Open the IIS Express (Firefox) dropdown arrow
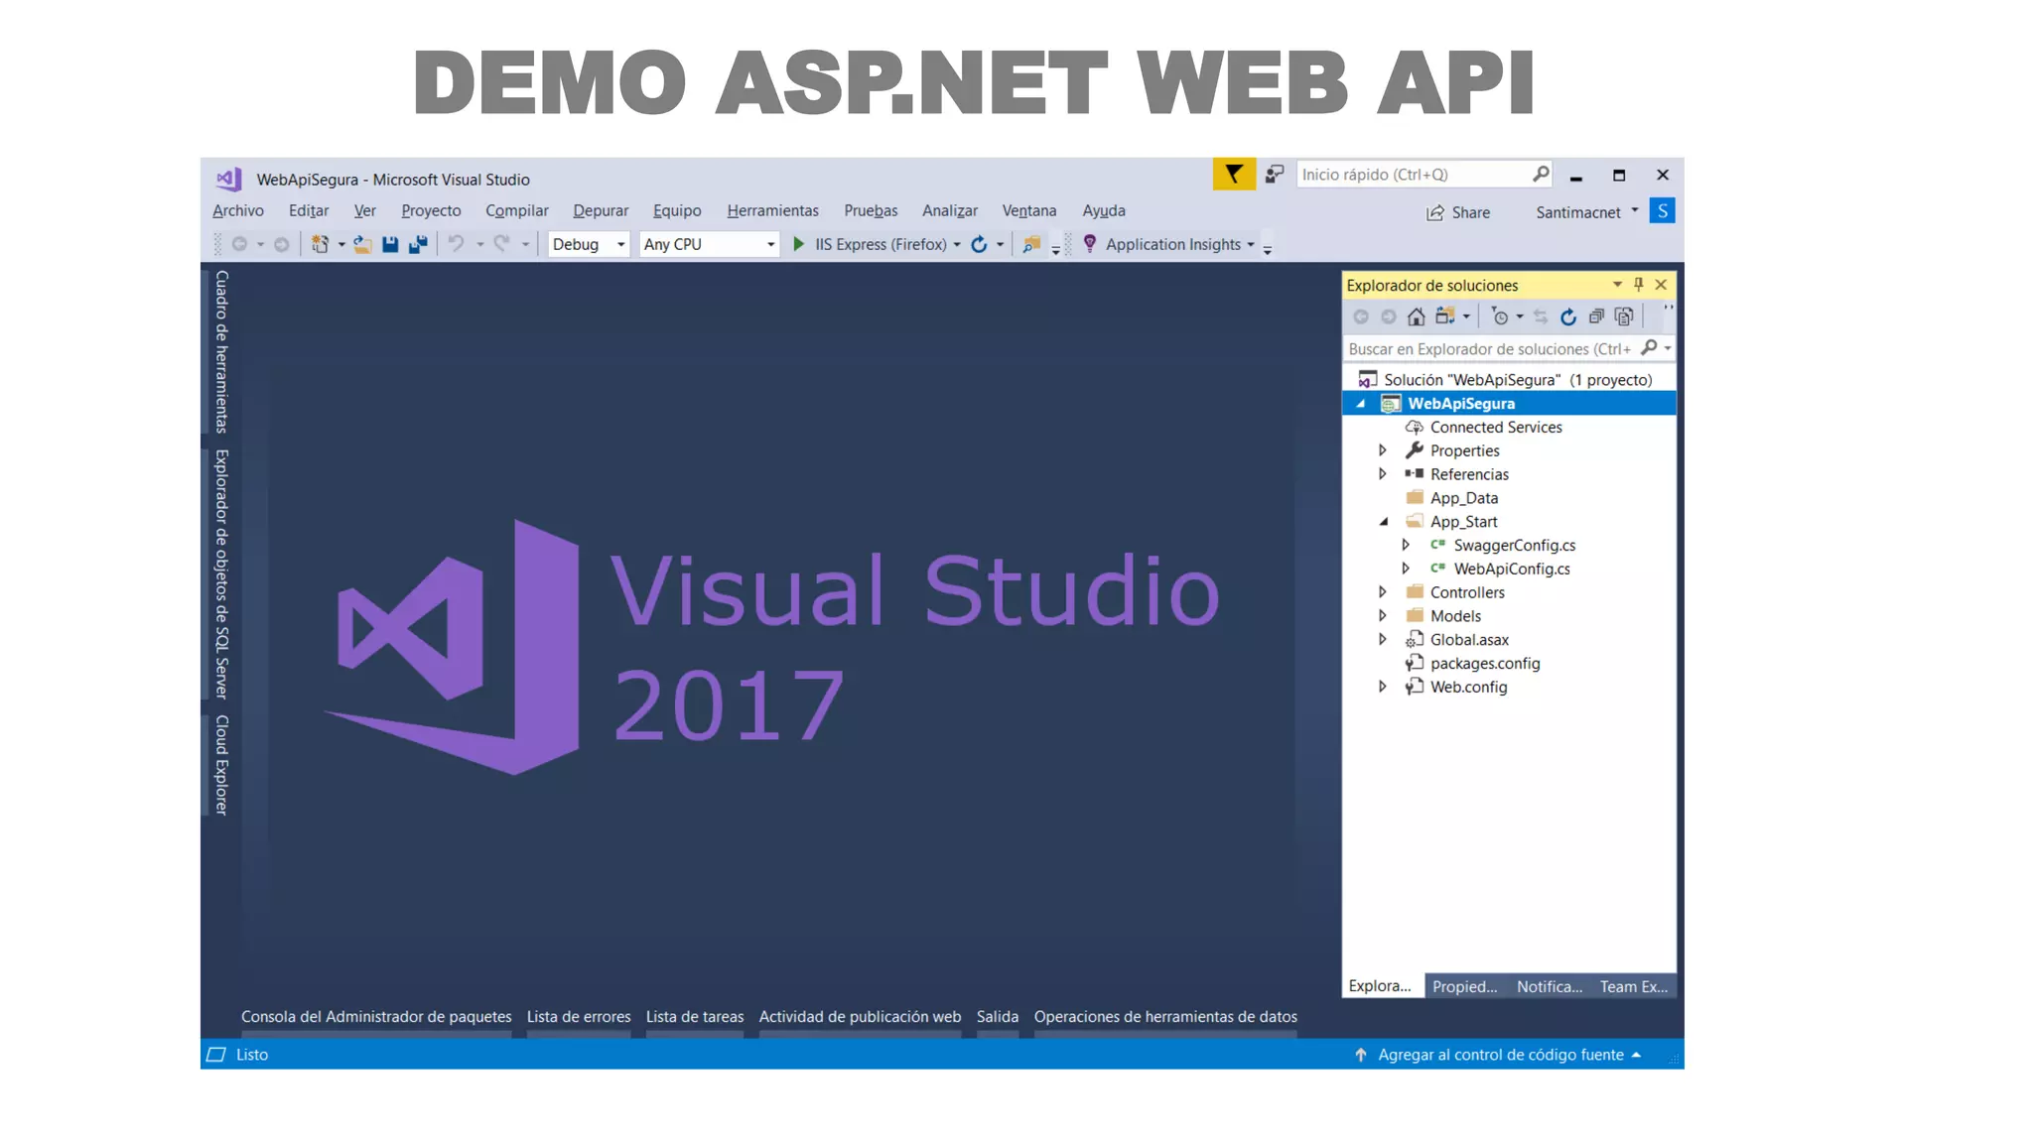The image size is (2033, 1143). 957,244
